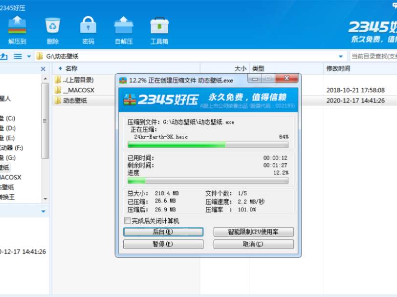
Task: Close the compression progress dialog
Action: pyautogui.click(x=287, y=79)
